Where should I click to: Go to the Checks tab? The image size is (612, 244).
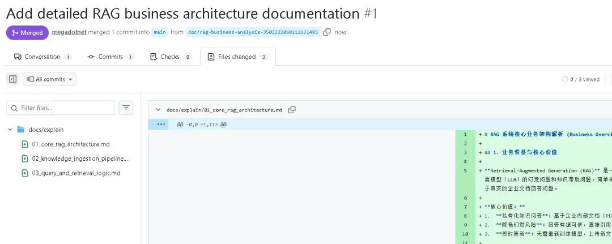click(170, 57)
